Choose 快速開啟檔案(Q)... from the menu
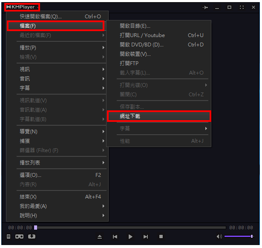This screenshot has width=262, height=248. click(x=58, y=17)
